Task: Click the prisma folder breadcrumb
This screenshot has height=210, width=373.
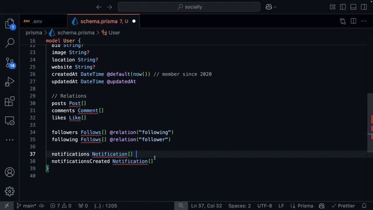Action: pos(34,33)
